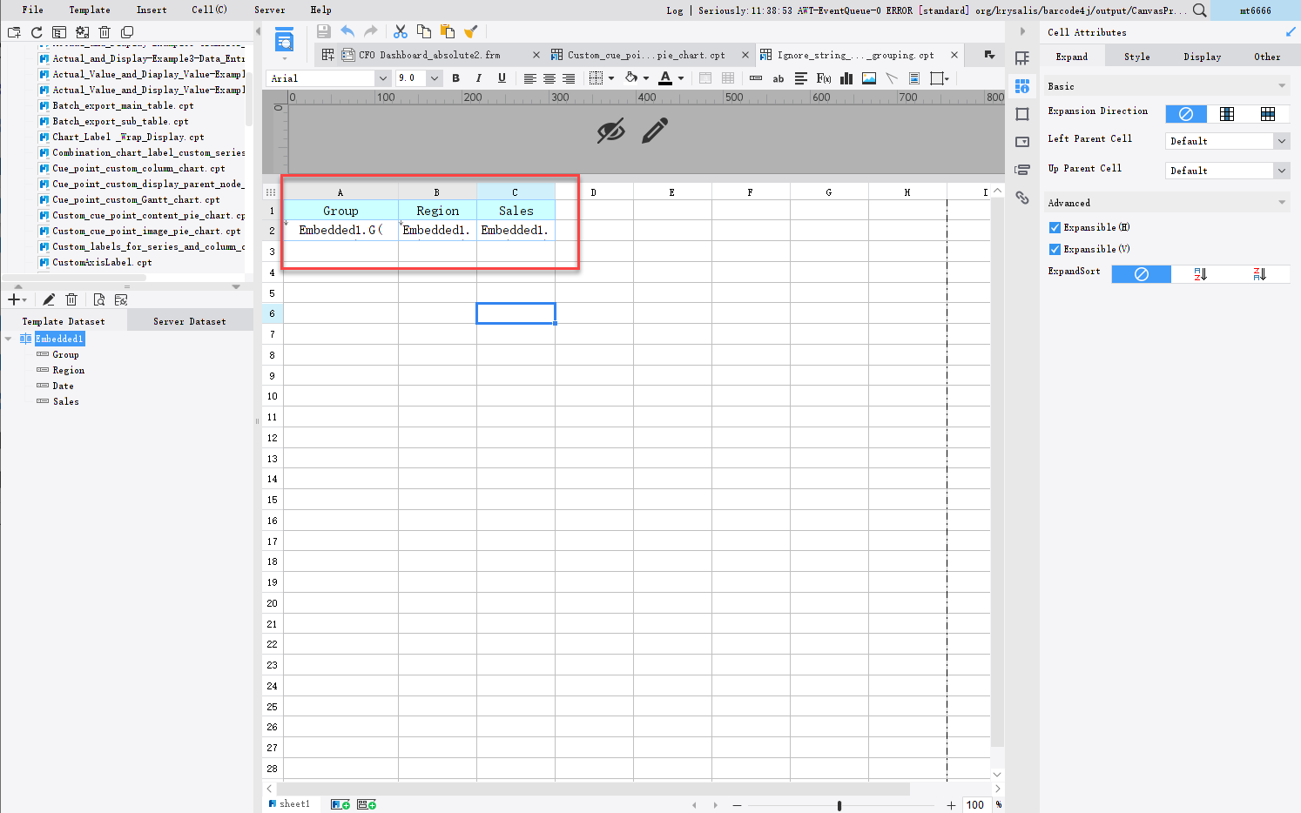
Task: Switch to the Style tab
Action: click(x=1137, y=57)
